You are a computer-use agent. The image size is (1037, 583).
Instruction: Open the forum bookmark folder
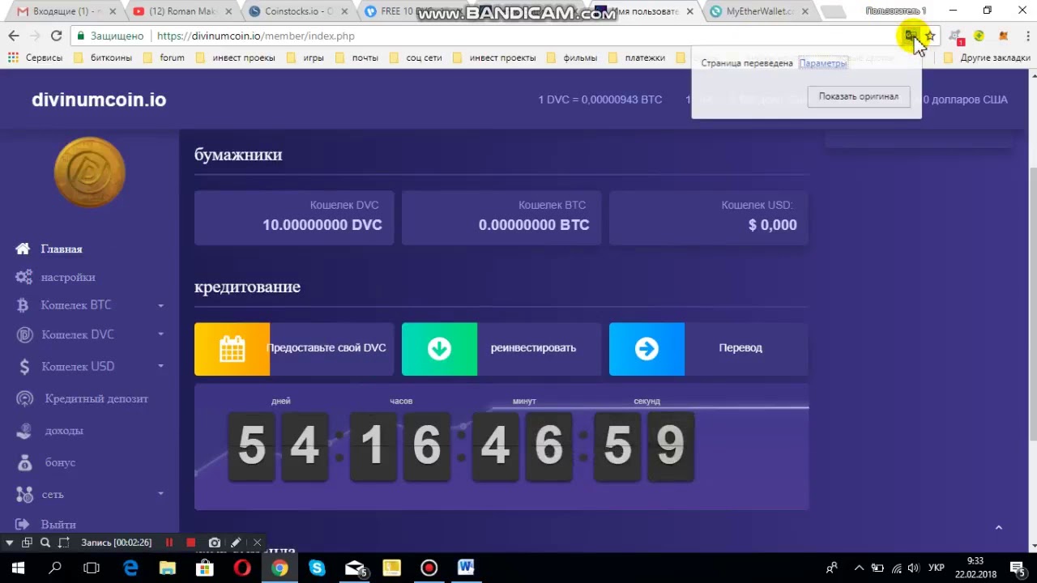click(164, 57)
